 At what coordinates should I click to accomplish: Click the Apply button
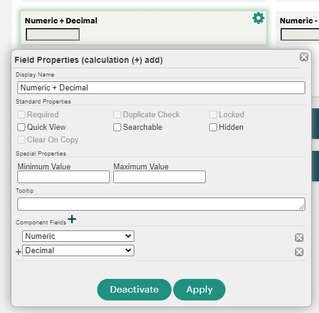[199, 290]
